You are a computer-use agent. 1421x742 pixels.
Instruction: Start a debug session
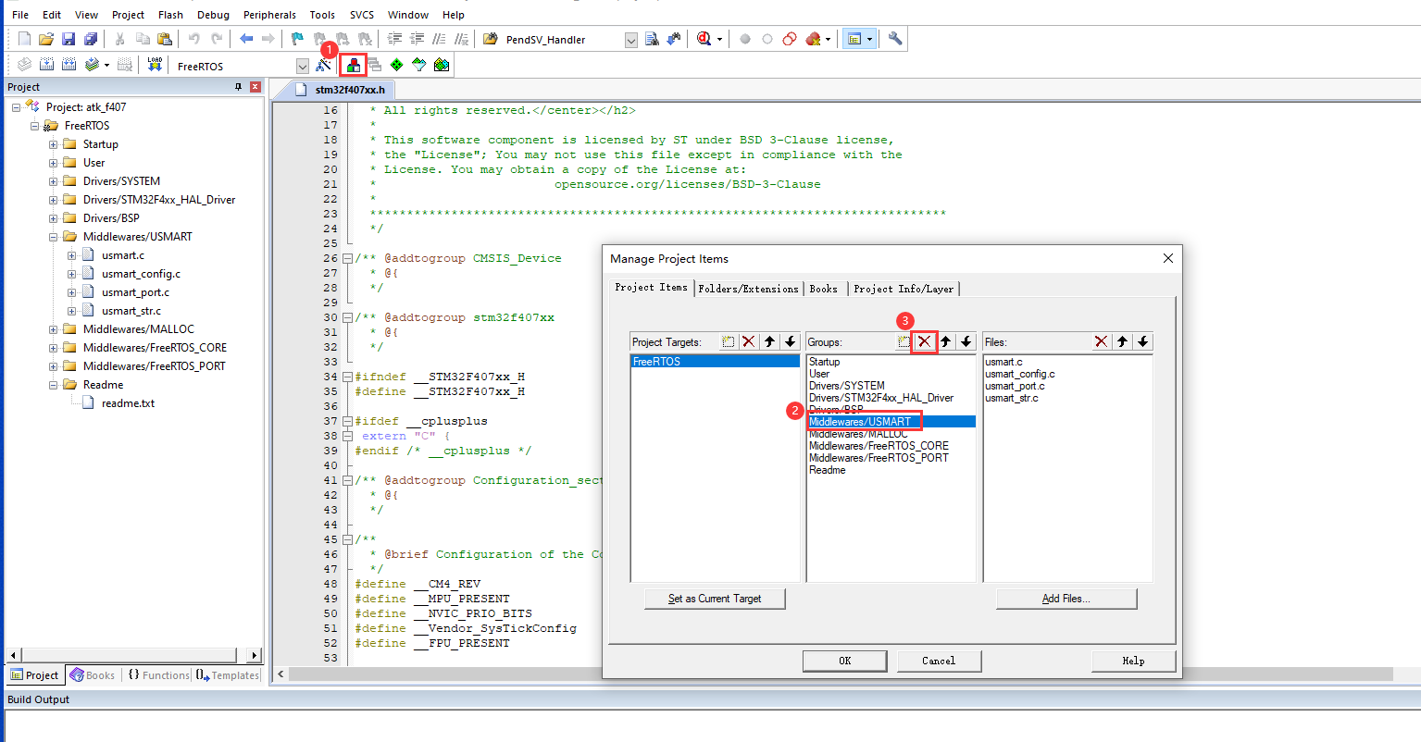(x=704, y=39)
